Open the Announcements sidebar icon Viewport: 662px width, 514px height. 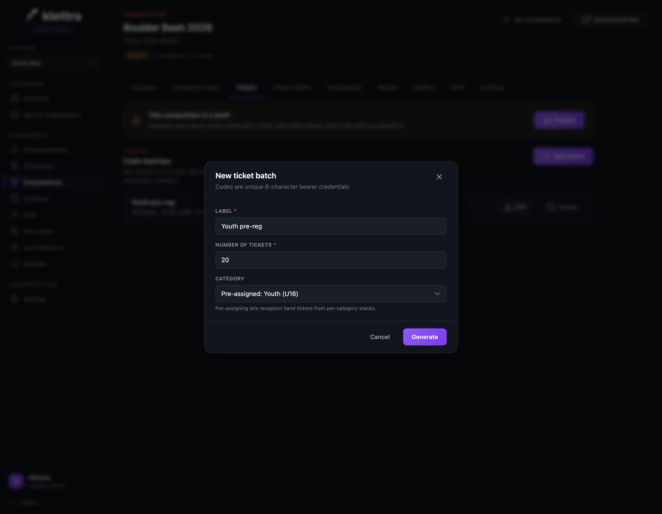point(14,149)
